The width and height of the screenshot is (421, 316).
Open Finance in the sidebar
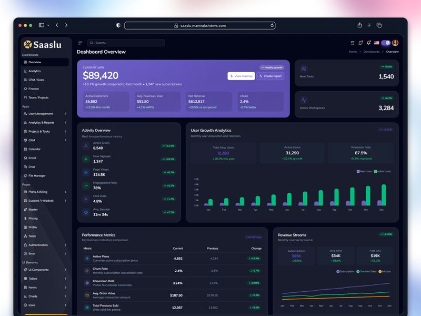pyautogui.click(x=45, y=88)
